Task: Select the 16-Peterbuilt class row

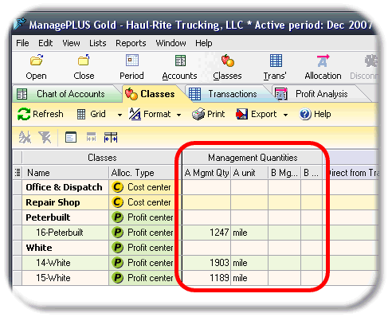Action: 60,233
